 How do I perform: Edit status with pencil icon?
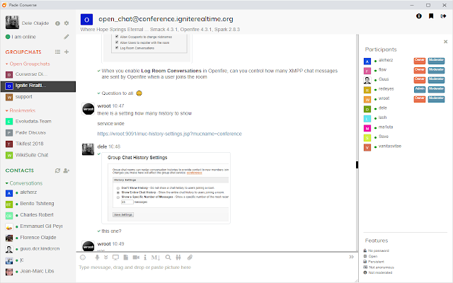click(67, 37)
